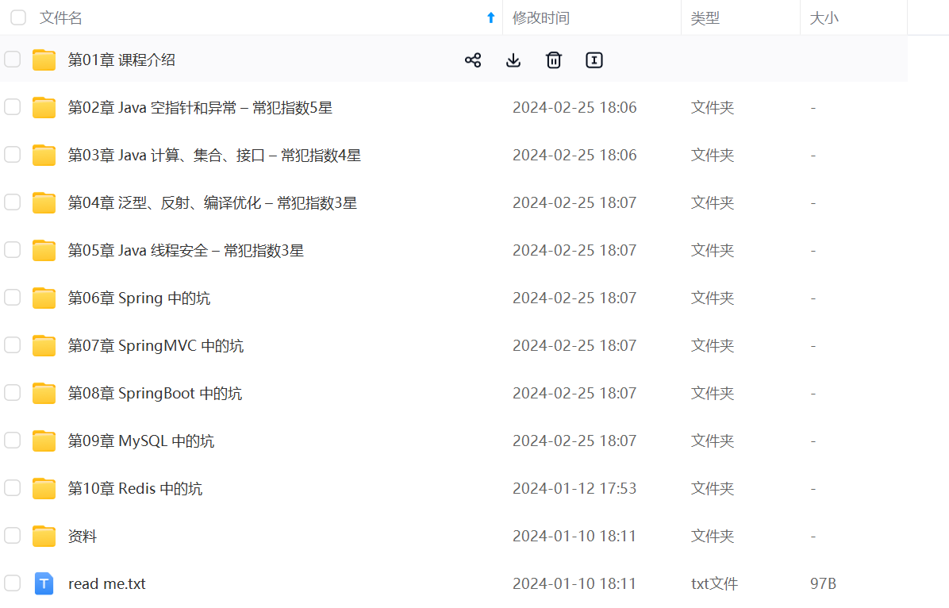The height and width of the screenshot is (608, 949).
Task: Click 文件夹 type cell of 第06章 Spring
Action: click(713, 298)
